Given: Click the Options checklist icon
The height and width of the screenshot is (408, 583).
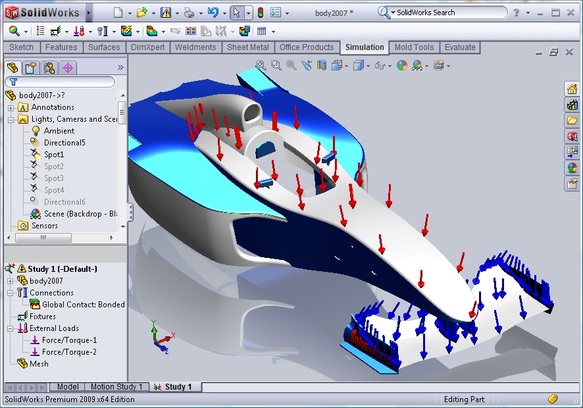Looking at the screenshot, I should (276, 13).
